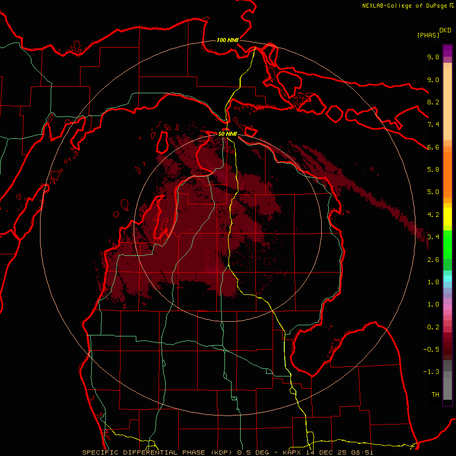The width and height of the screenshot is (456, 456).
Task: Select the 5.0 scale value
Action: pos(433,192)
